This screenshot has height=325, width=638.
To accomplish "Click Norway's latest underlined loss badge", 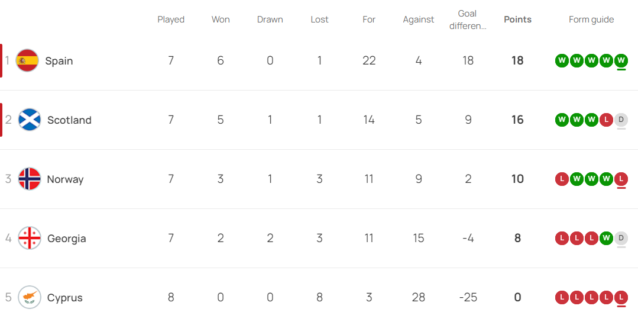I will pos(621,179).
